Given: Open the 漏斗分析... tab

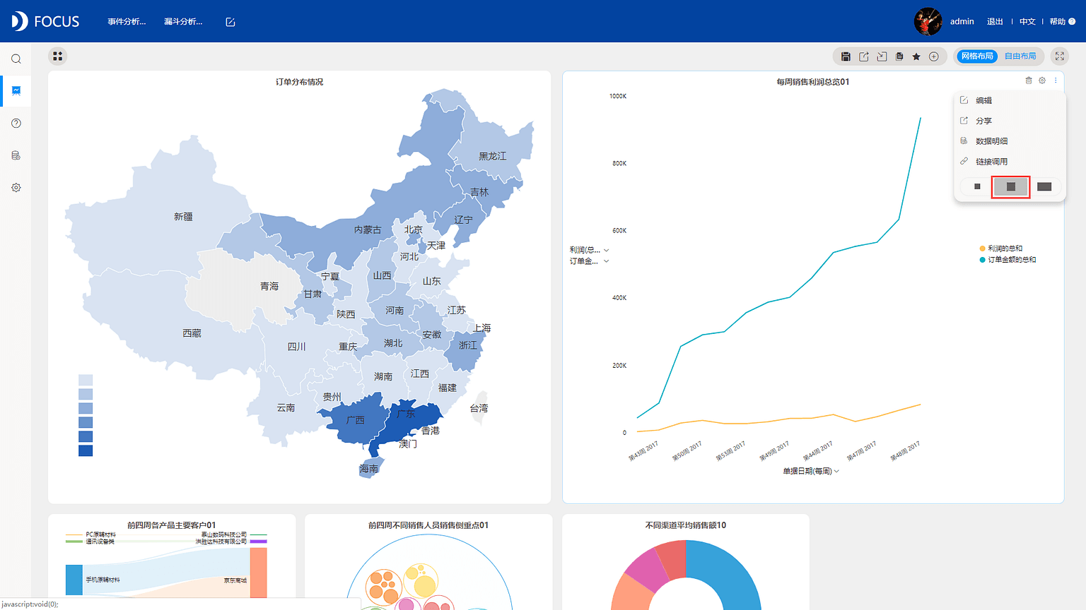Looking at the screenshot, I should coord(183,22).
